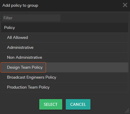Select the Design Team Policy row
The height and width of the screenshot is (114, 130).
point(65,68)
